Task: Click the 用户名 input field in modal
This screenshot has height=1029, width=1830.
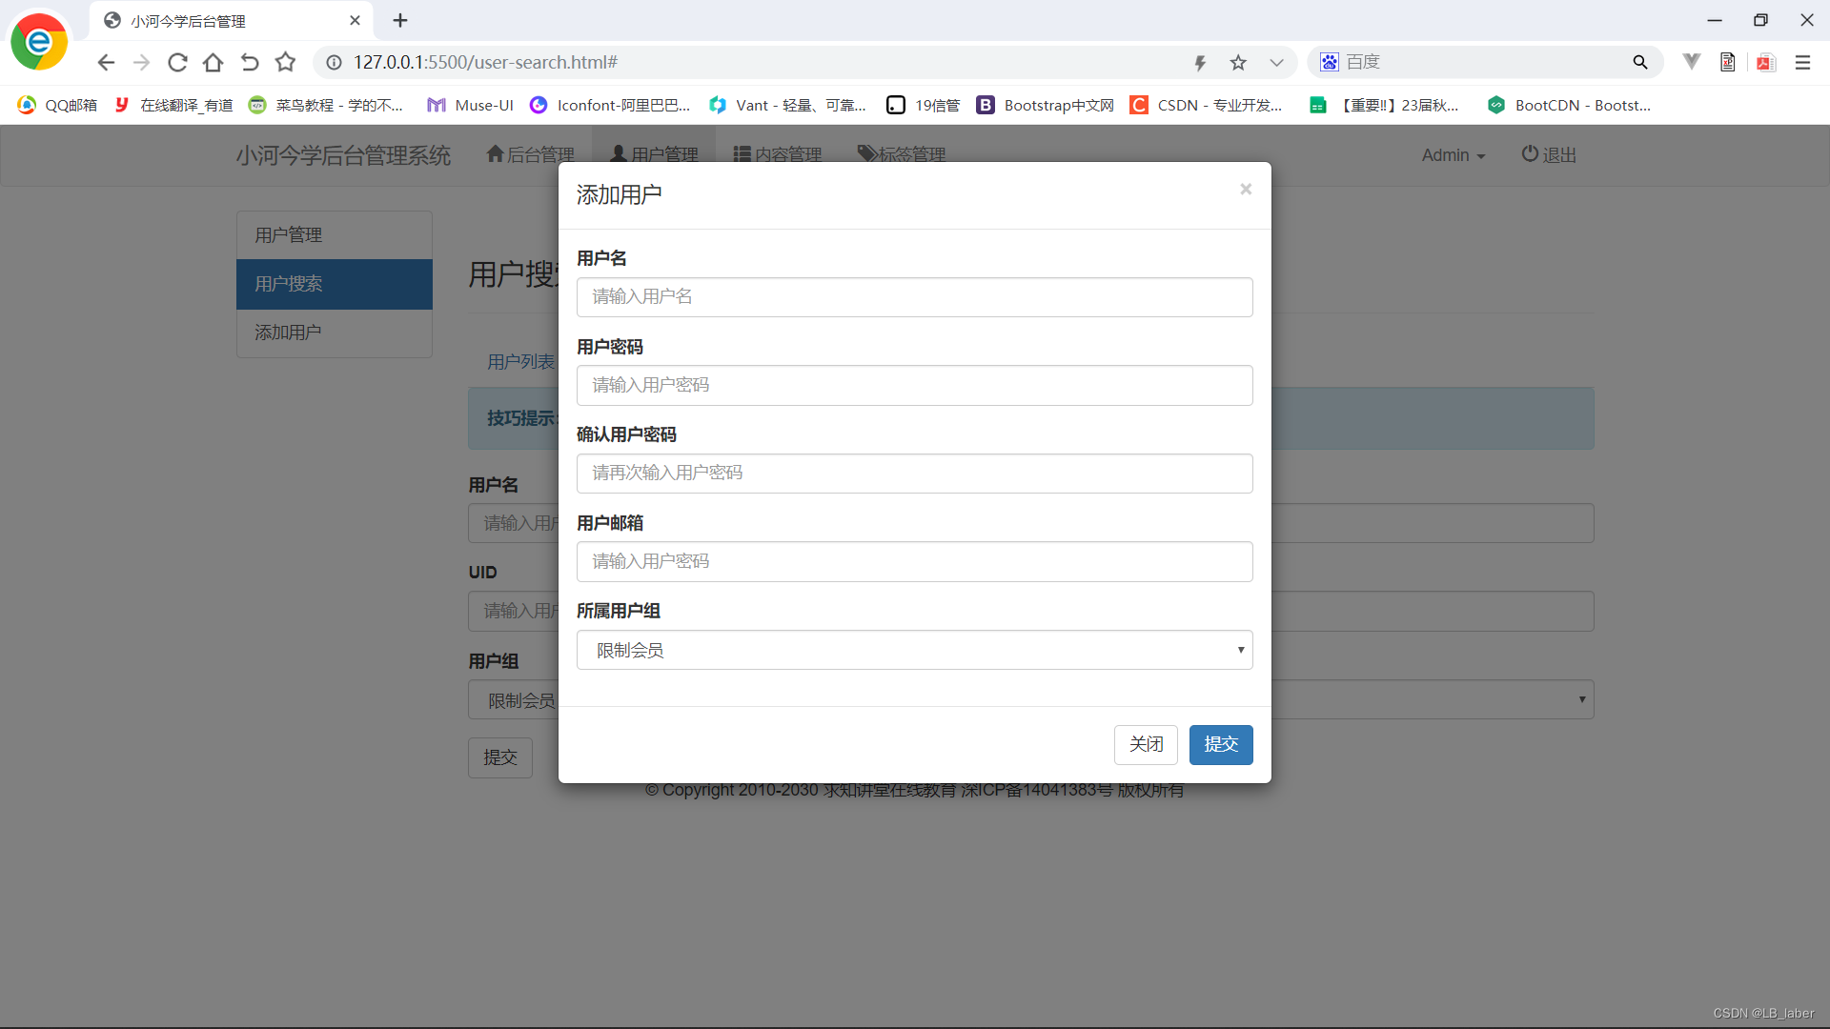Action: tap(914, 297)
